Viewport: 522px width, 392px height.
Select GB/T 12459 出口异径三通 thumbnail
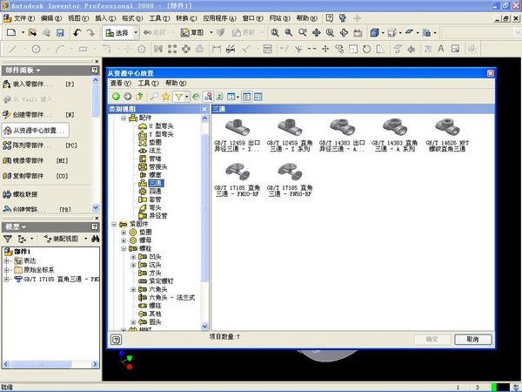pos(237,135)
